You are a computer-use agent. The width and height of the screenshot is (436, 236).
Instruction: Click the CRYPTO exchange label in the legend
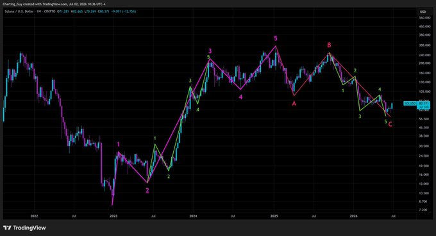coord(50,12)
